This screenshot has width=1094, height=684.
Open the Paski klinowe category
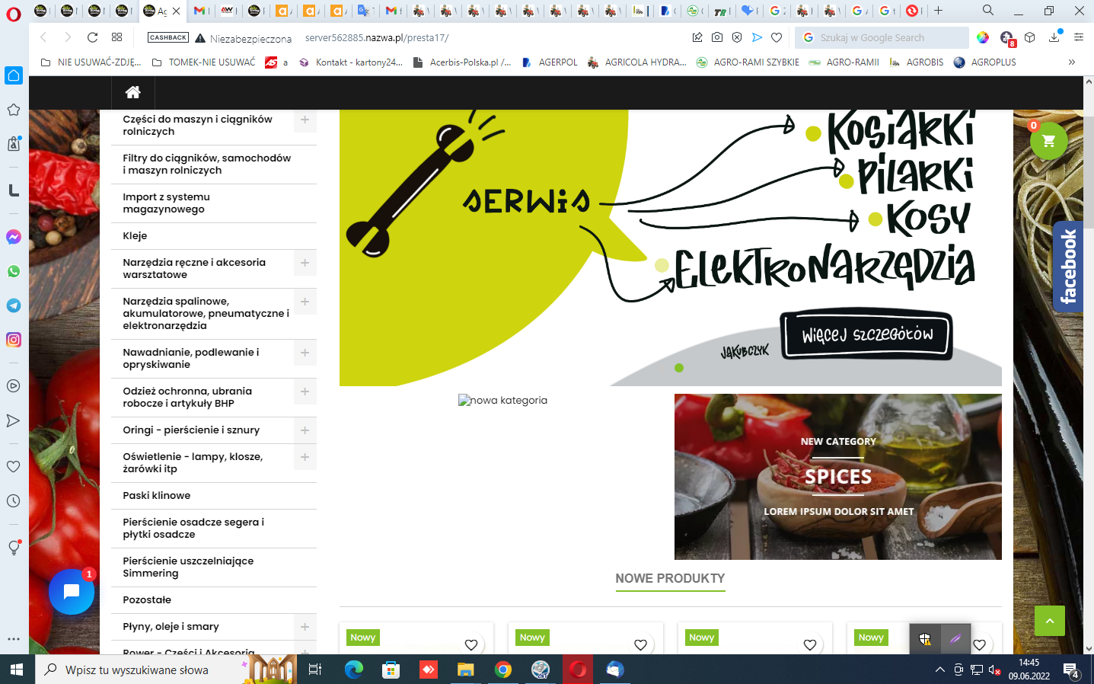pyautogui.click(x=157, y=496)
